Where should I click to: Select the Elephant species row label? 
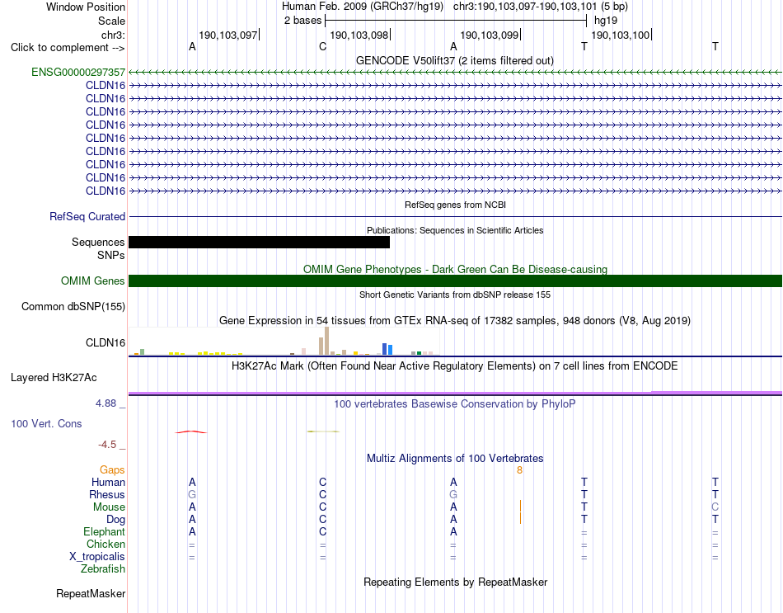[x=104, y=531]
